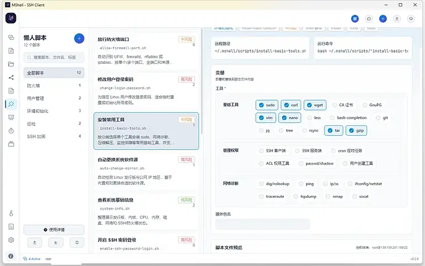Click the 额外包名 input field

coord(262,224)
